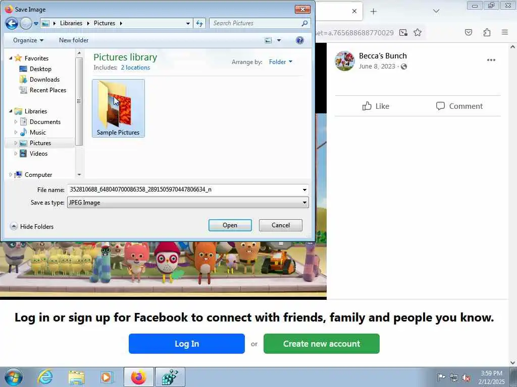Open Arrange by Folder dropdown

click(x=281, y=62)
